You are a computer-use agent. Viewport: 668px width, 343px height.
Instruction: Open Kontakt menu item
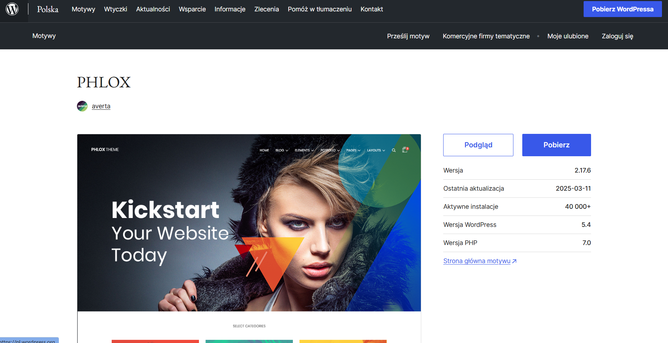[372, 9]
